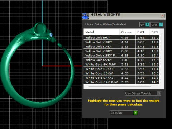Select the Yellow Gold:10KY row
This screenshot has height=129, width=172.
121,42
